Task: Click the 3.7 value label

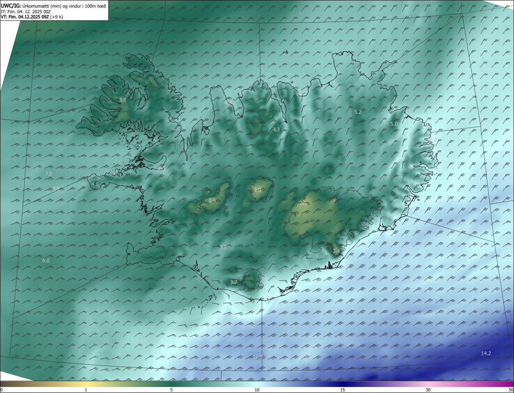Action: tap(234, 282)
